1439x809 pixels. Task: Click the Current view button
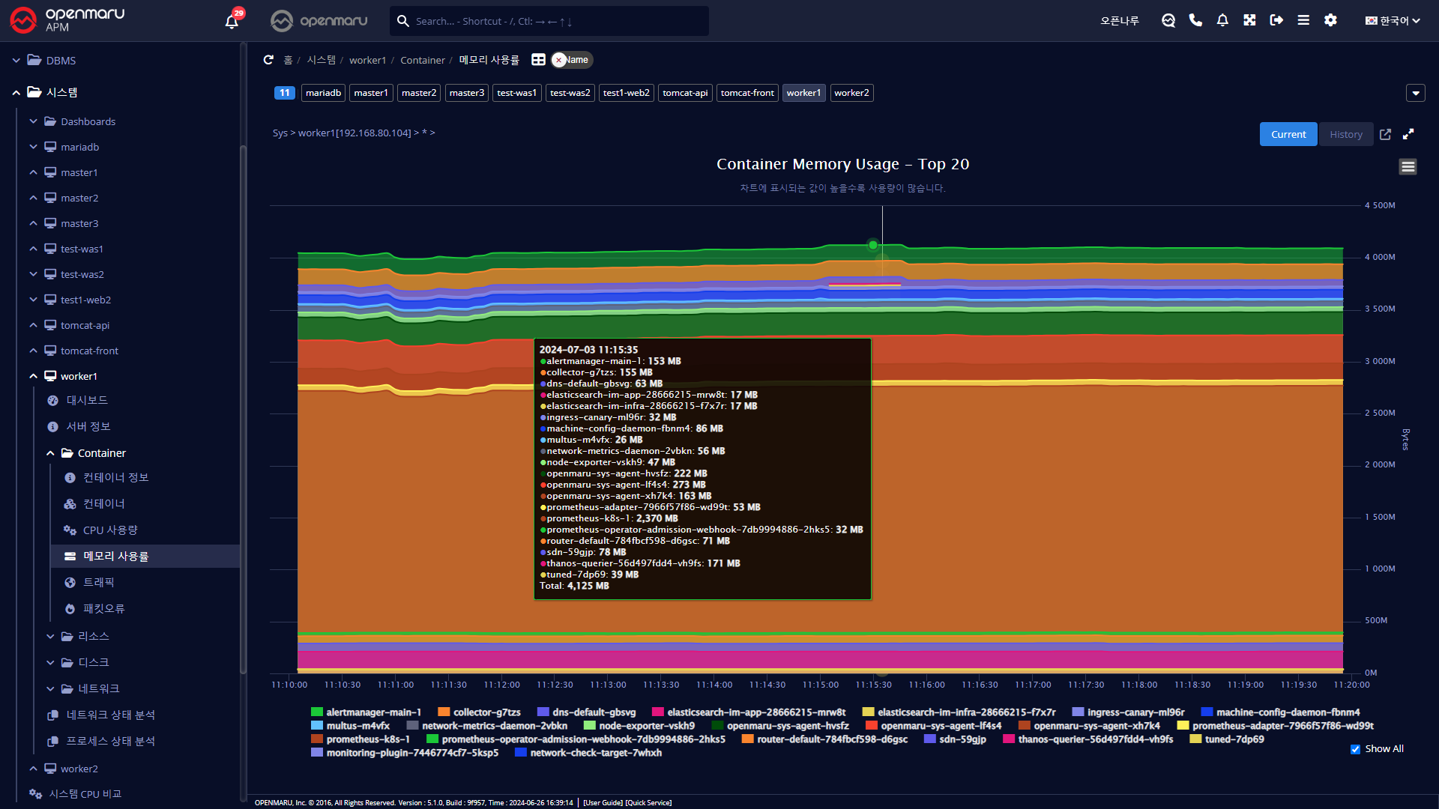tap(1288, 134)
